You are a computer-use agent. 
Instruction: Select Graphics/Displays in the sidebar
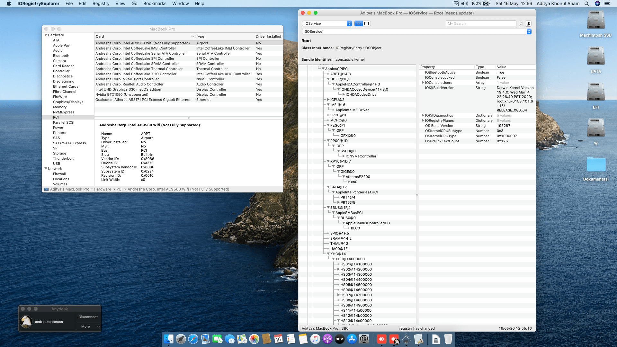pos(68,102)
